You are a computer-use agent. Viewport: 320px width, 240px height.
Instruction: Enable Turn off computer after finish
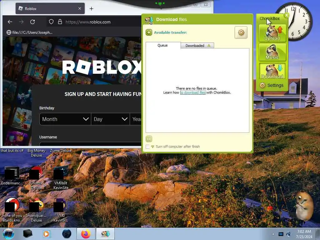[x=147, y=147]
